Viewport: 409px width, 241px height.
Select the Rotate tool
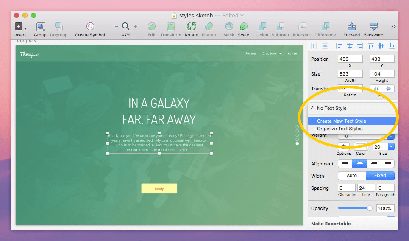click(x=192, y=26)
